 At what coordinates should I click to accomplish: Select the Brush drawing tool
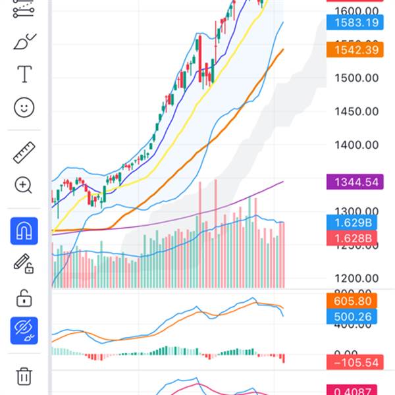(x=25, y=41)
